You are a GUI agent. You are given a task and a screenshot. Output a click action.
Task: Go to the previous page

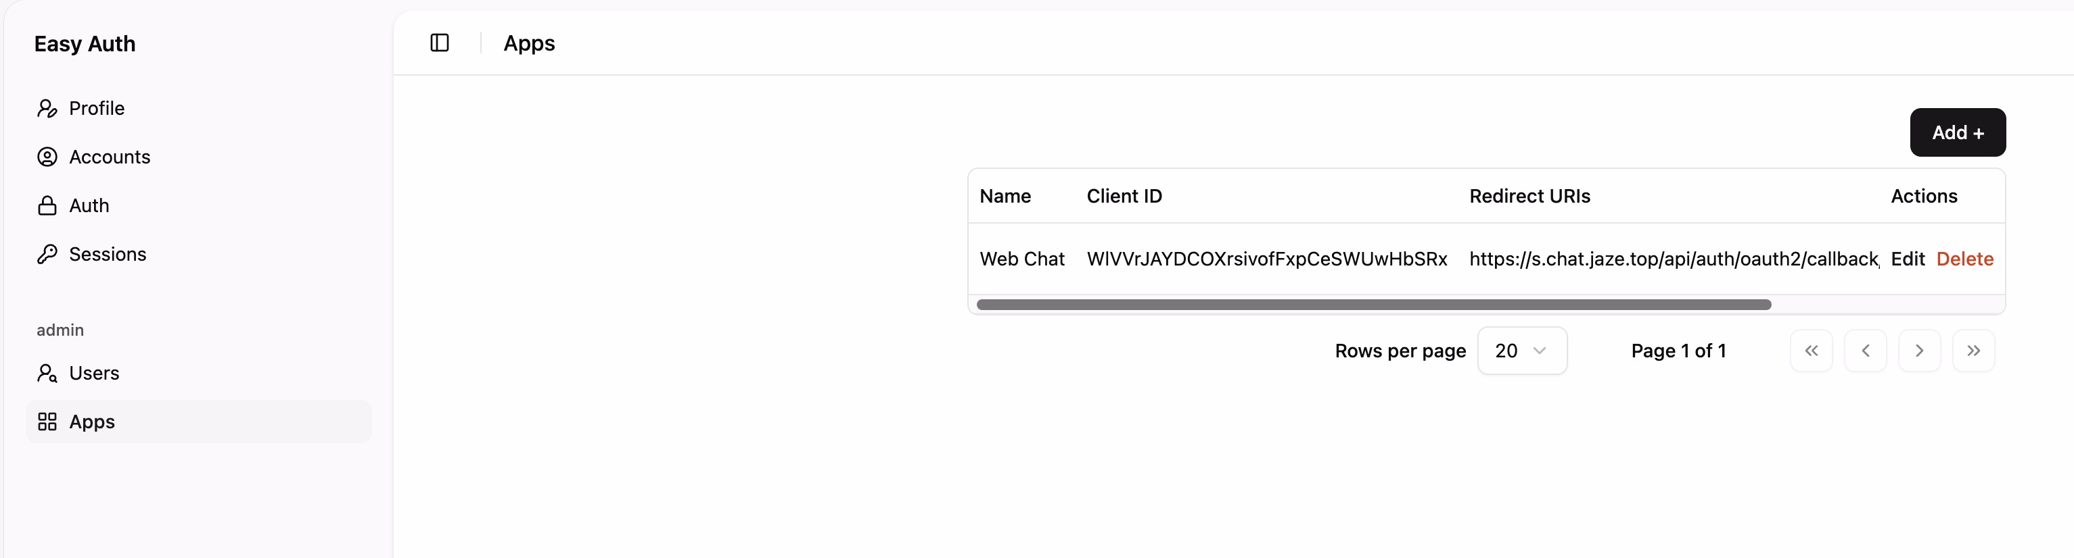pos(1865,351)
